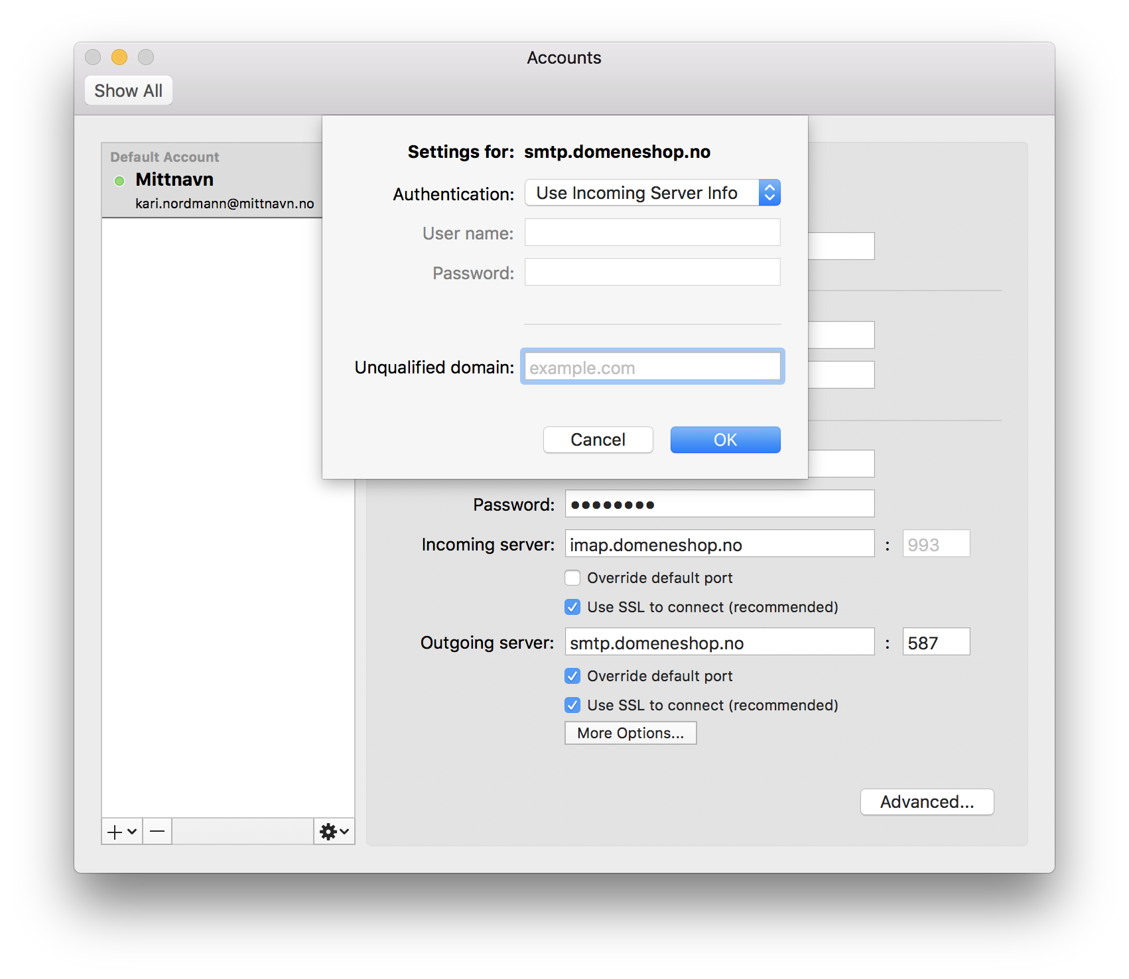Toggle incoming Override default port checkbox

pyautogui.click(x=572, y=578)
